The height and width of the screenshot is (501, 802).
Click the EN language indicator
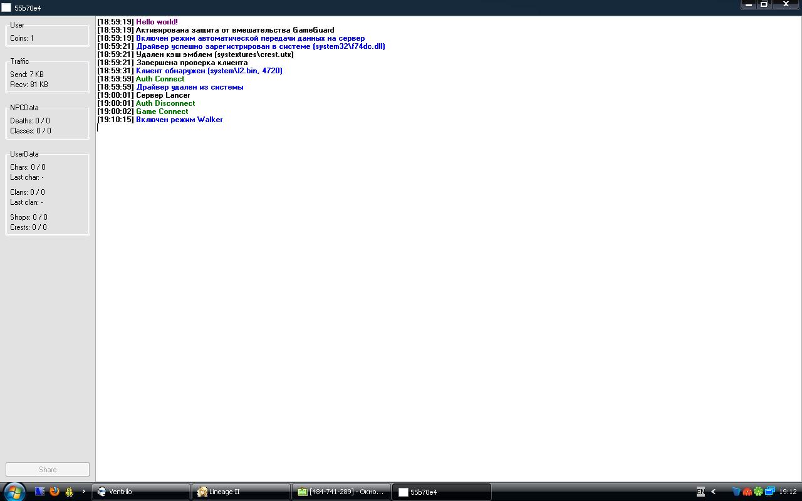700,492
